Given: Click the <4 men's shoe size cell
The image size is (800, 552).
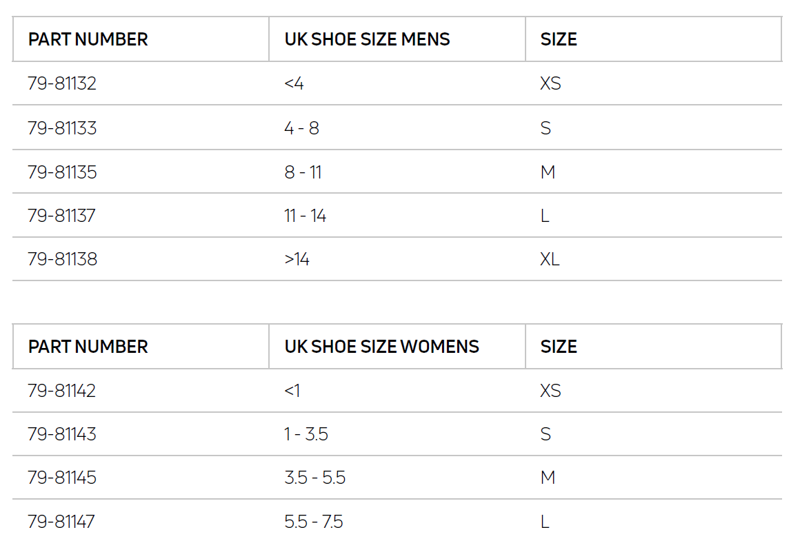Looking at the screenshot, I should click(x=293, y=84).
